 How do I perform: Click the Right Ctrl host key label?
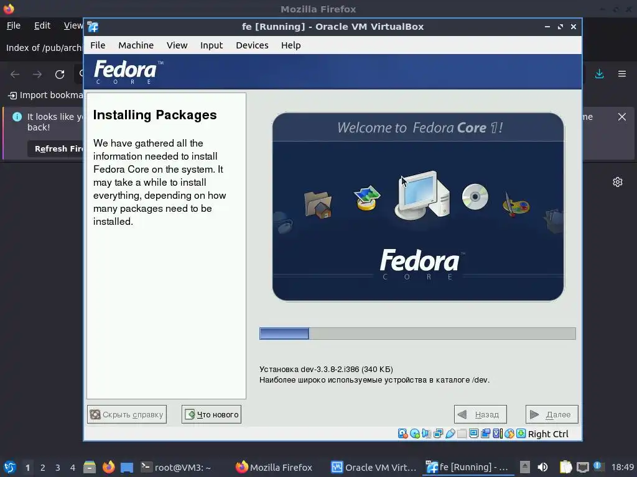(548, 434)
